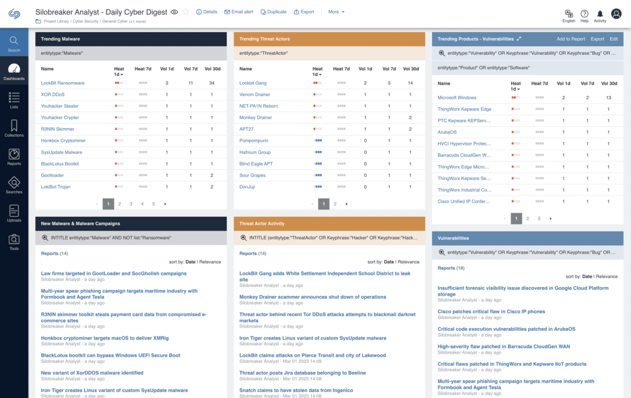Click the folder icon in breadcrumb
The image size is (631, 398).
[x=38, y=22]
